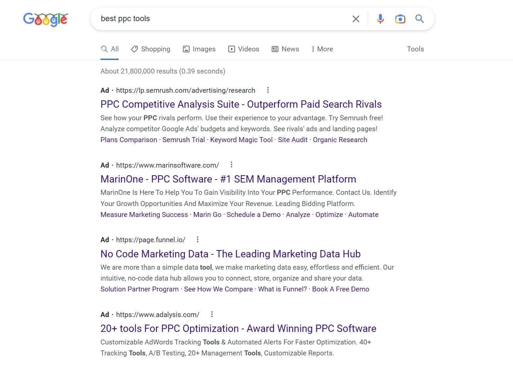
Task: Open 'MarinOne - PPC Software' ad headline
Action: (228, 179)
